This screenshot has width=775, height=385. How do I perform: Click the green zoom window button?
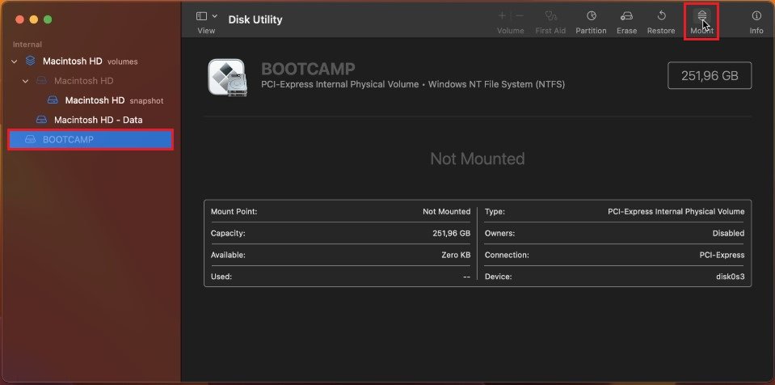(48, 19)
